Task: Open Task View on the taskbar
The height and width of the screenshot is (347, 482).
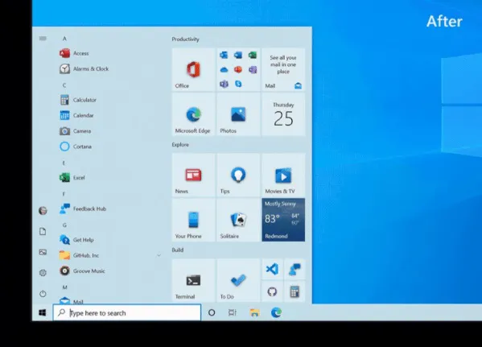Action: pyautogui.click(x=233, y=312)
